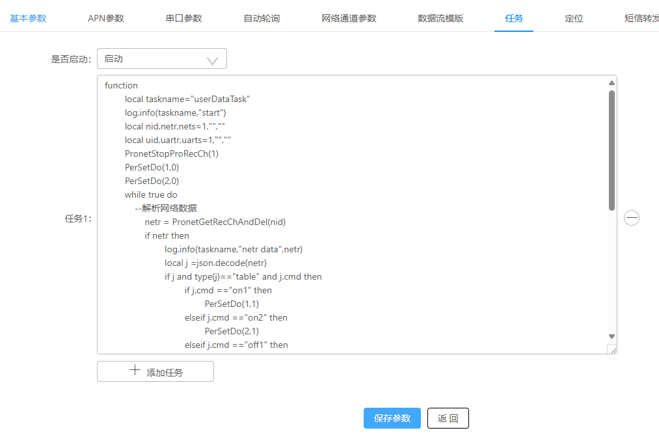Click the scrollbar track of the script area
The width and height of the screenshot is (659, 437).
click(611, 273)
